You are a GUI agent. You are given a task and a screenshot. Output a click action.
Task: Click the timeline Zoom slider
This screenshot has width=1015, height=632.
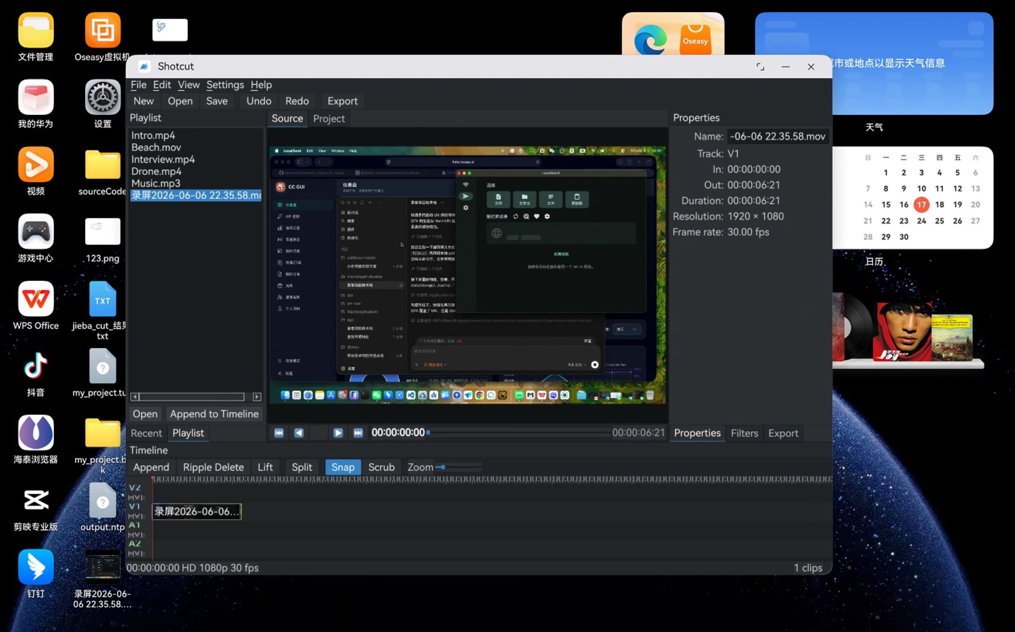point(459,467)
